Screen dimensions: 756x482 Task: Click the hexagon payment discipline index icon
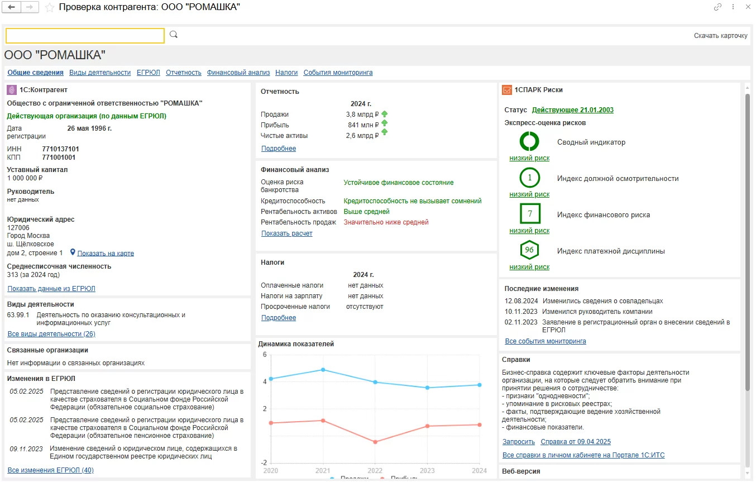click(529, 251)
